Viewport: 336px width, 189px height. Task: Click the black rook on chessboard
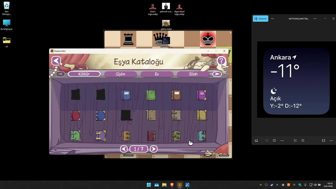click(x=128, y=39)
